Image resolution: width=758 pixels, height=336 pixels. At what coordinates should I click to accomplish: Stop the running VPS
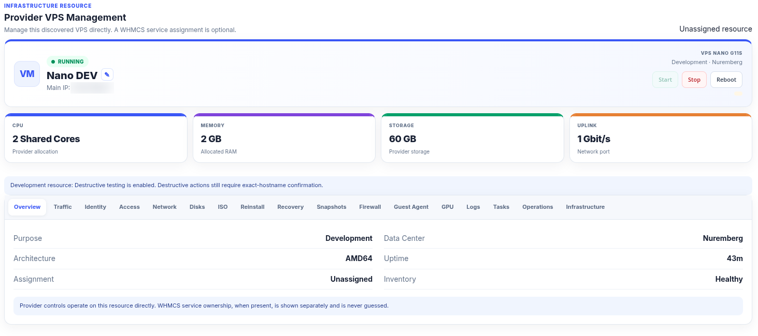[x=694, y=80]
